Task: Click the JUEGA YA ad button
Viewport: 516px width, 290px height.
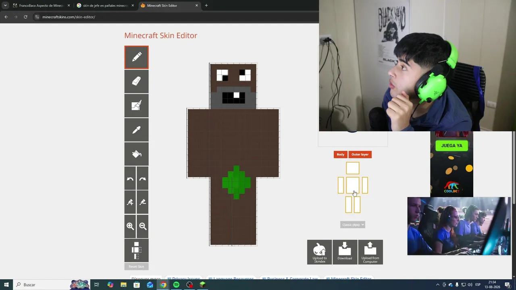Action: [x=451, y=145]
